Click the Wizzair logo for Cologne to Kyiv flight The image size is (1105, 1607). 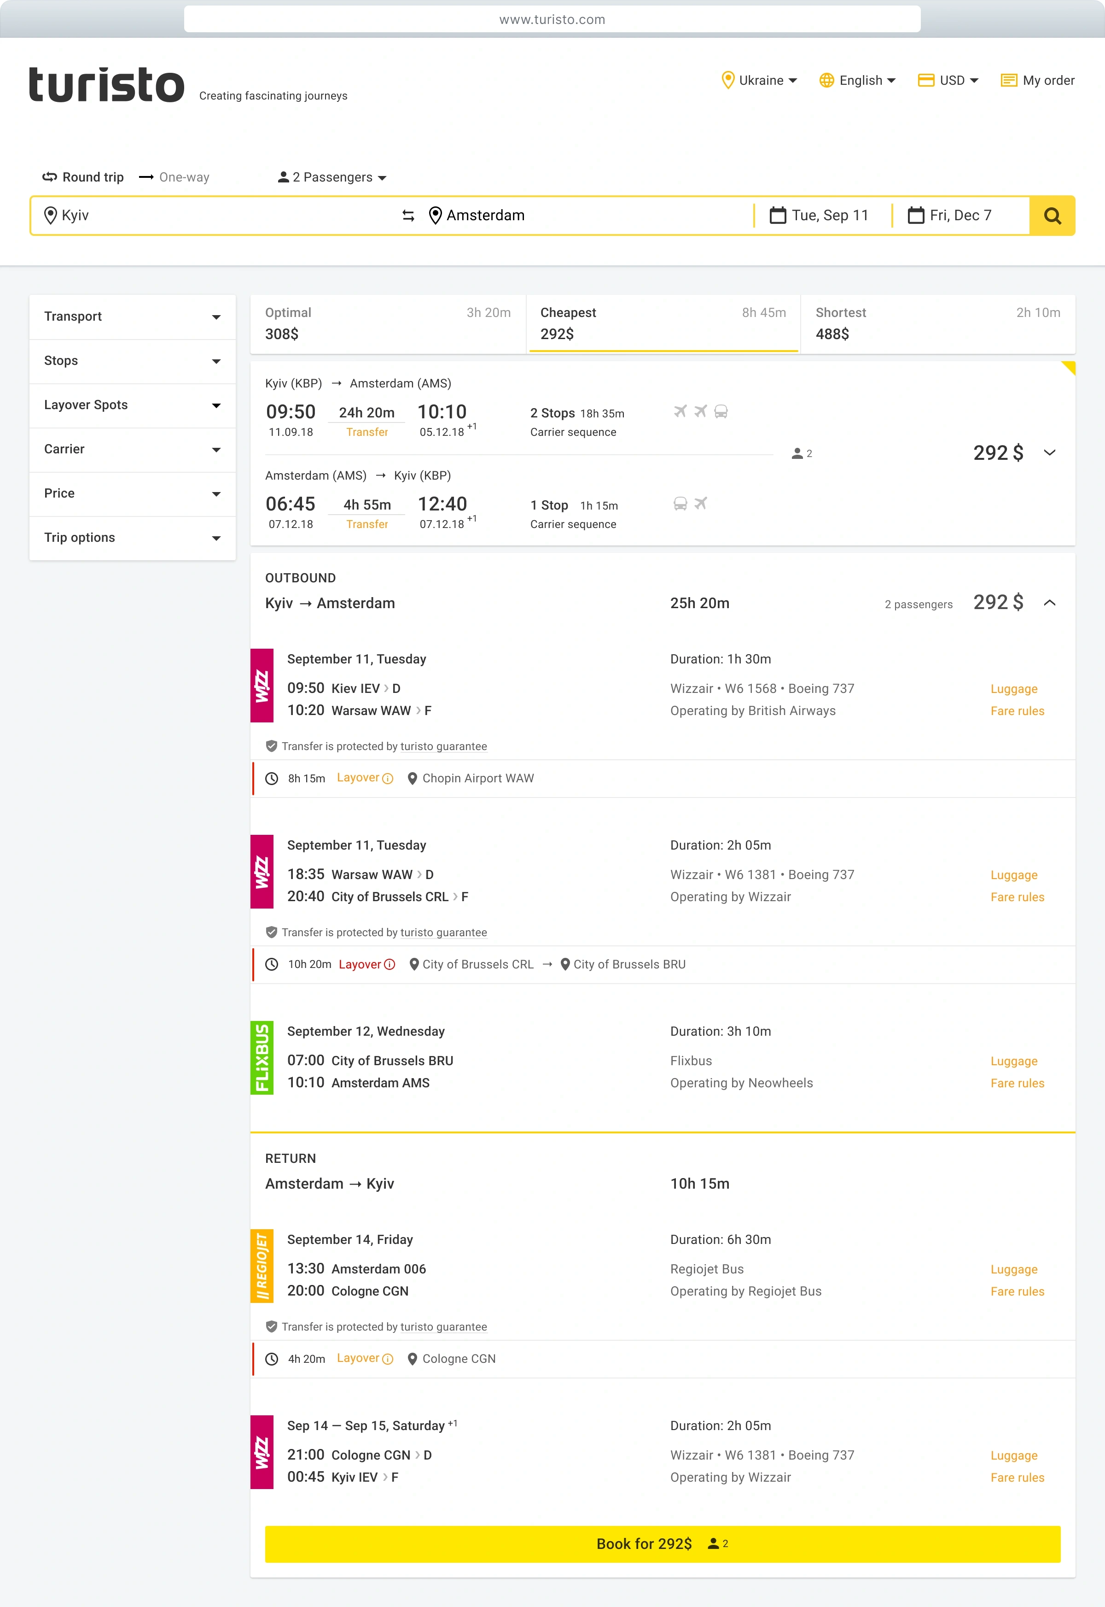(262, 1452)
